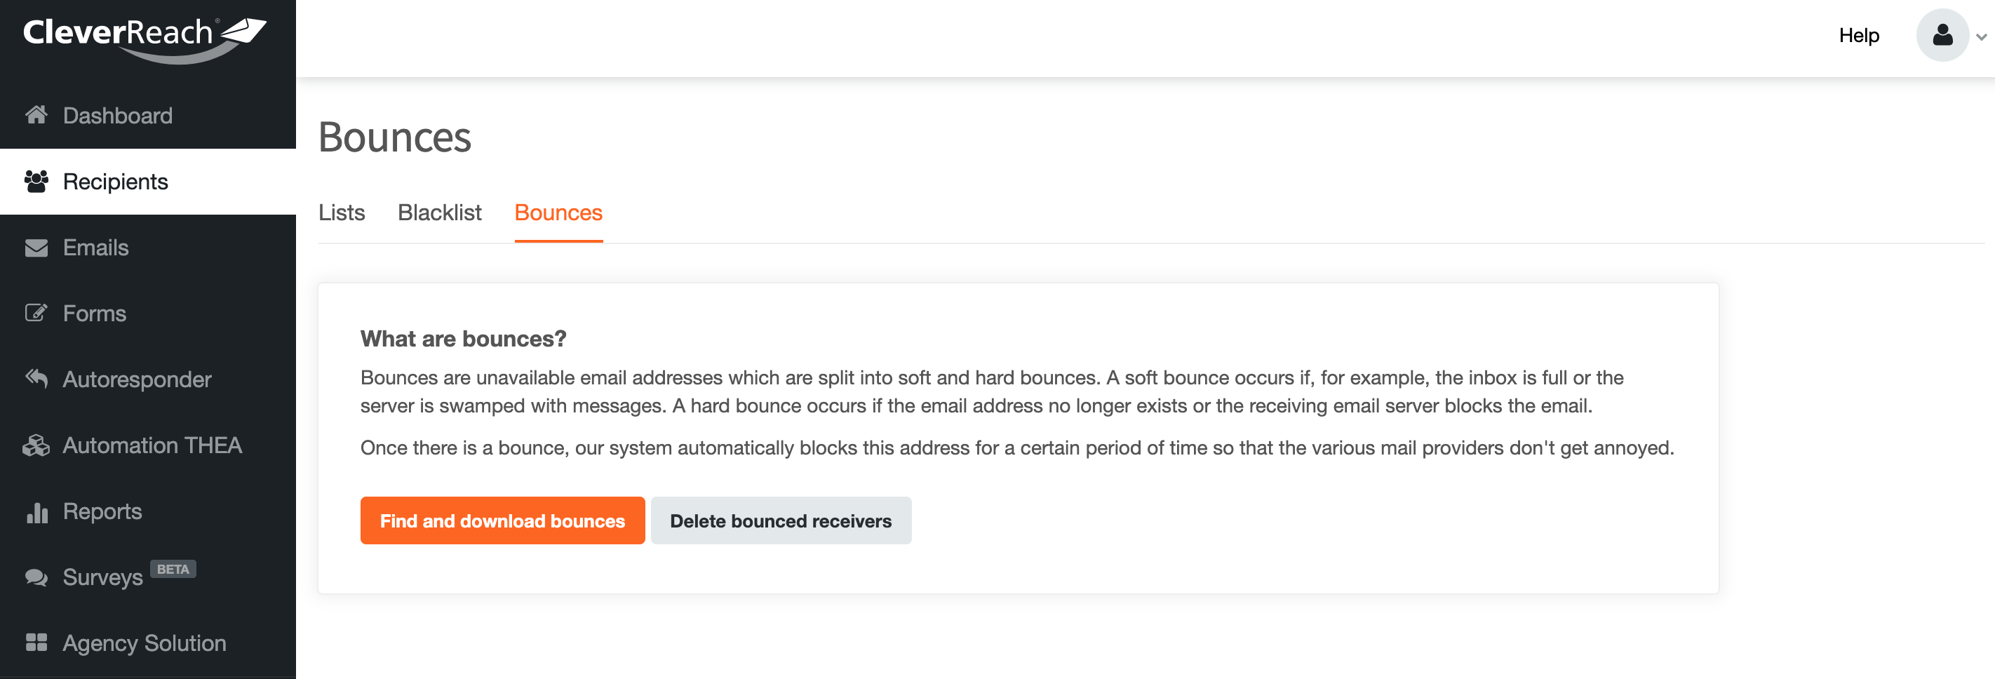Click the Emails envelope icon
This screenshot has height=679, width=1995.
(36, 248)
